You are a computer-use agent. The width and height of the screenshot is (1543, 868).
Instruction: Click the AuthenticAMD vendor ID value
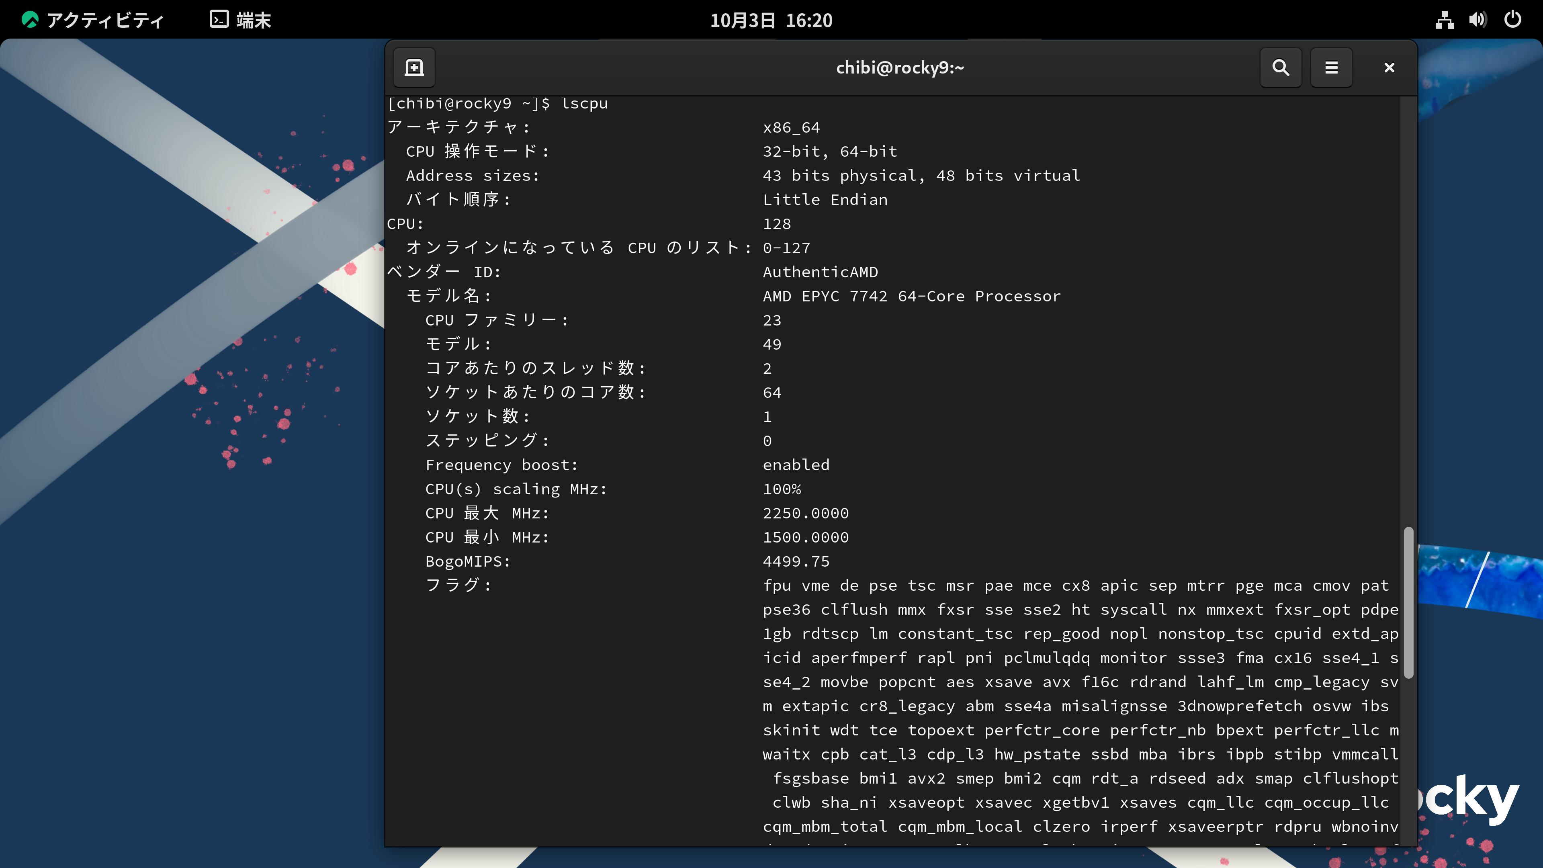pyautogui.click(x=820, y=272)
